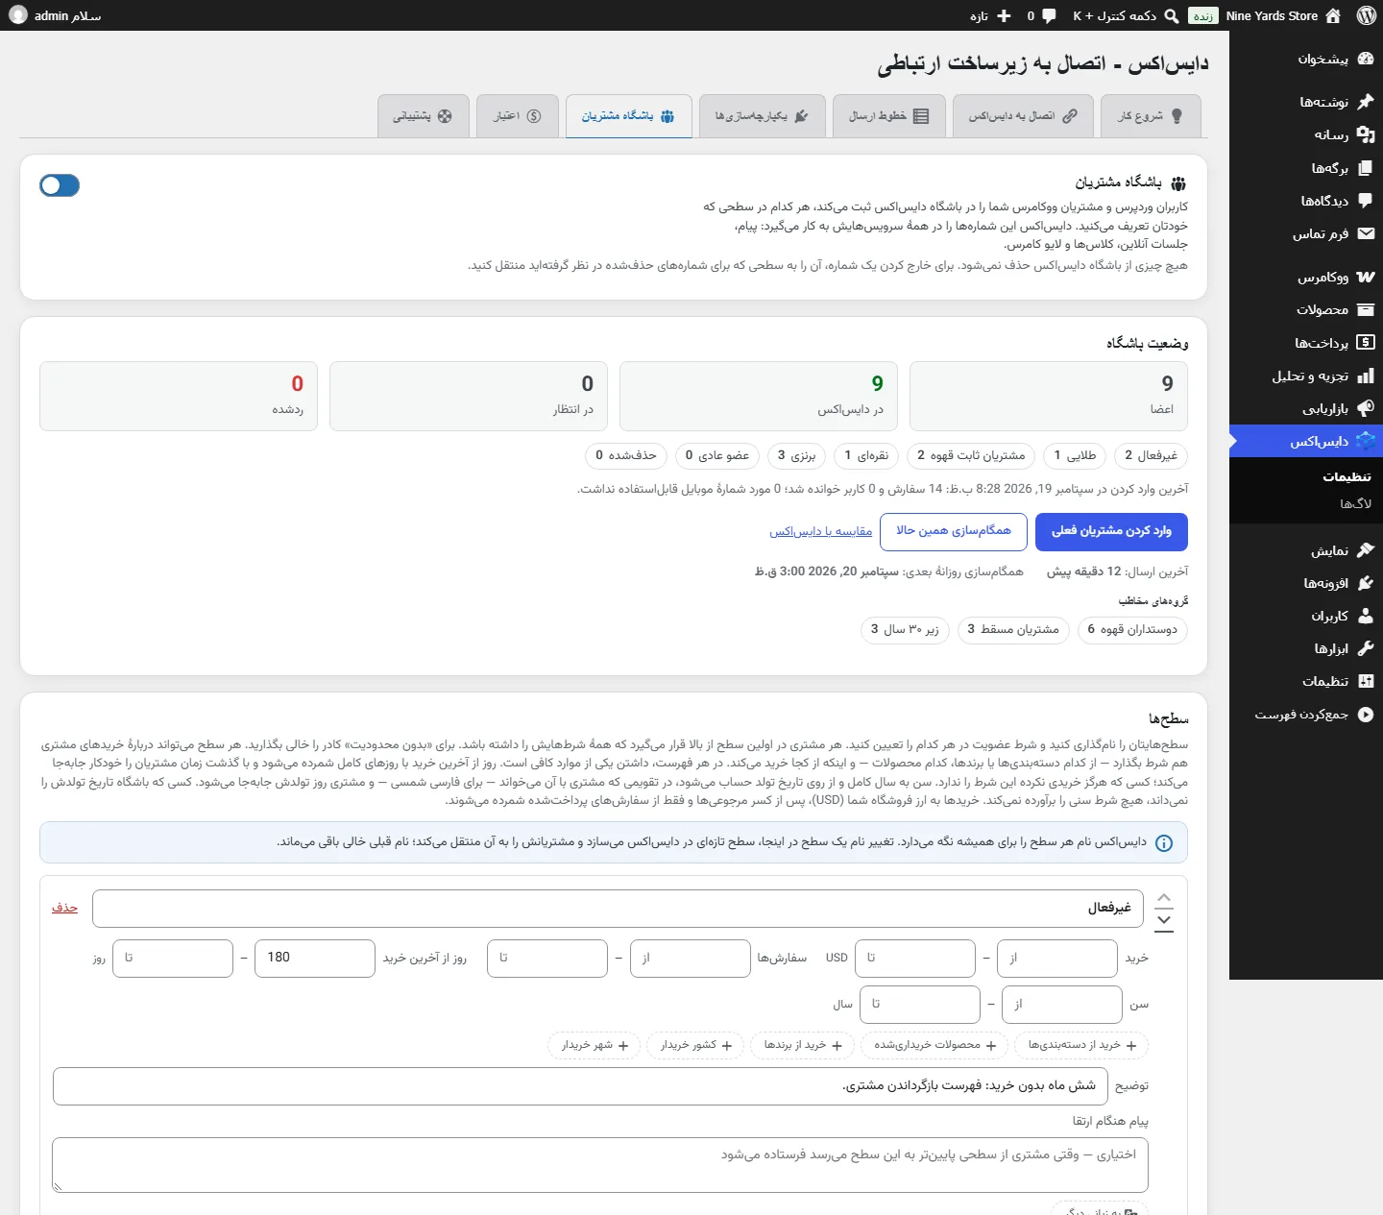
Task: Move the غیرفعال tier down with arrow
Action: pos(1164,920)
